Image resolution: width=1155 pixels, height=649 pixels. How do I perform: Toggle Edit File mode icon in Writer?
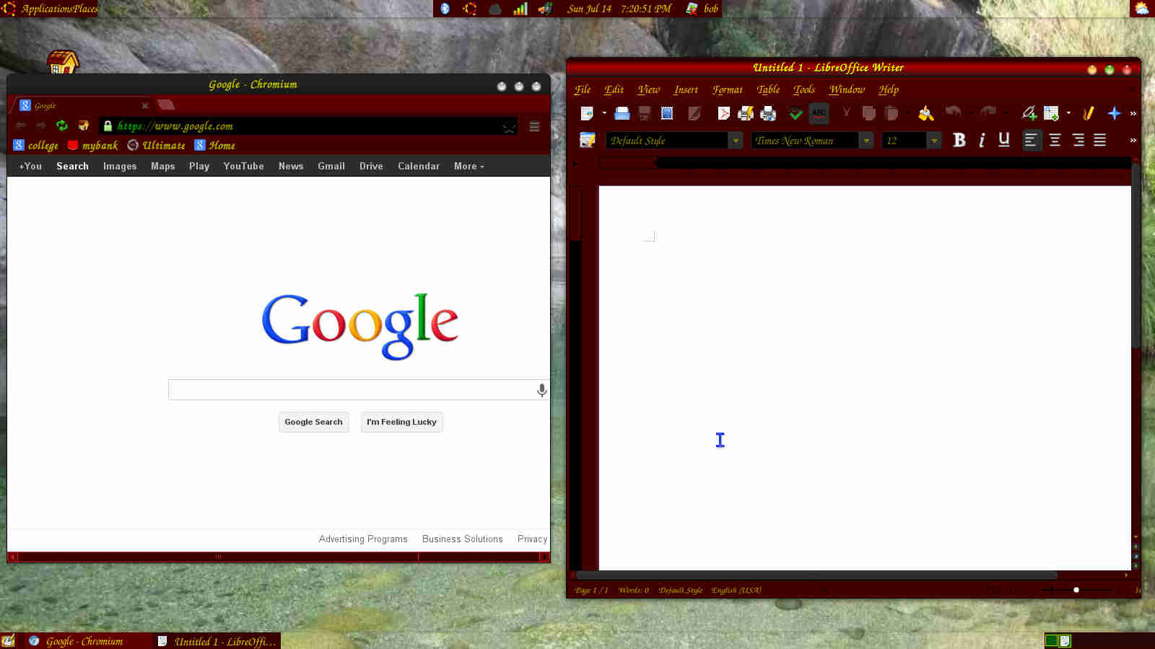694,113
